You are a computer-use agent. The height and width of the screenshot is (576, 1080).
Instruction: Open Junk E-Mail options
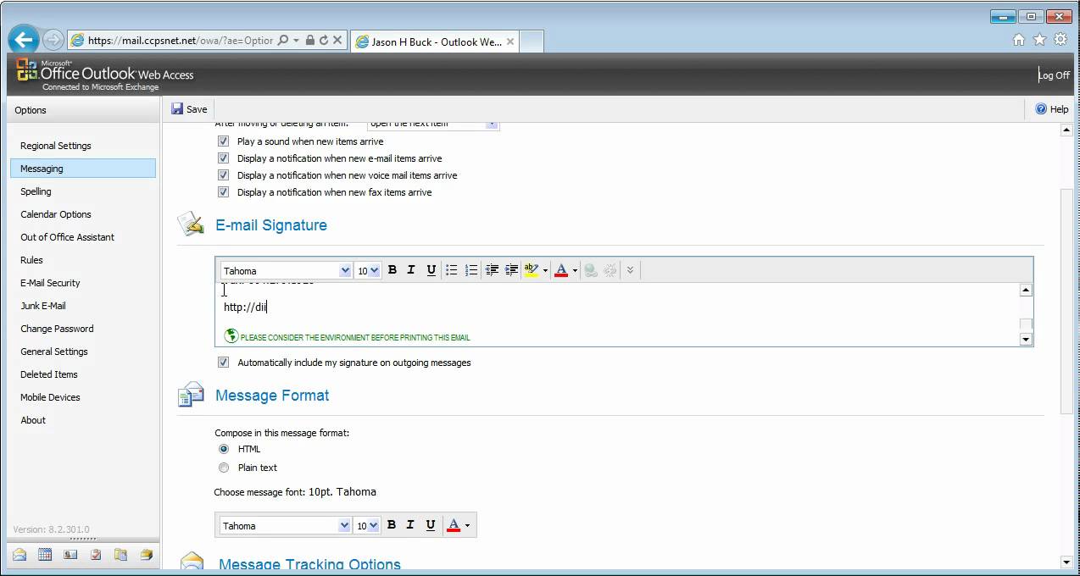pyautogui.click(x=43, y=306)
